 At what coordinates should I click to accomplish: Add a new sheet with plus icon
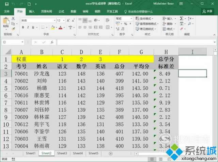click(111, 154)
